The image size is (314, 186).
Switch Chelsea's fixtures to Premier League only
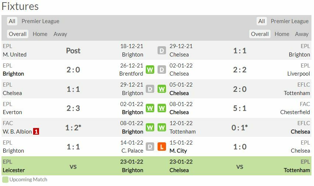point(290,21)
